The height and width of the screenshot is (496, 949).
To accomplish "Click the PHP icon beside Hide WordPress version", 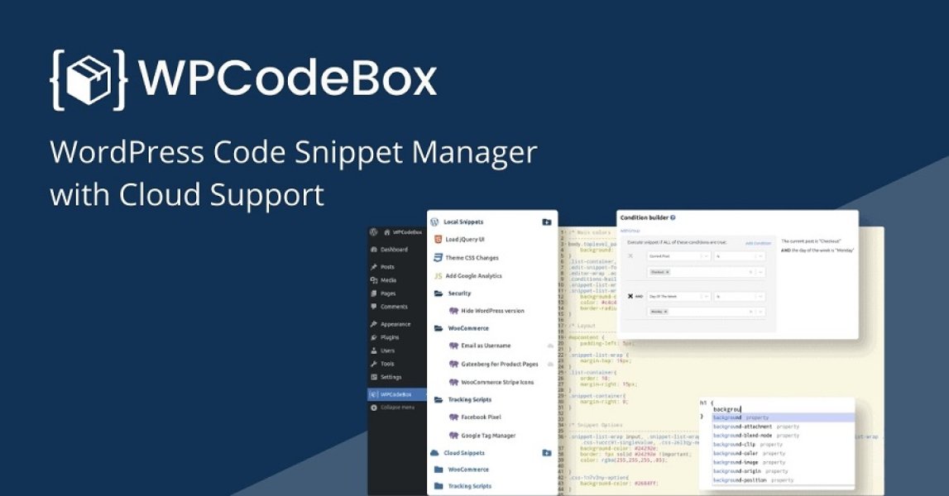I will (x=453, y=309).
